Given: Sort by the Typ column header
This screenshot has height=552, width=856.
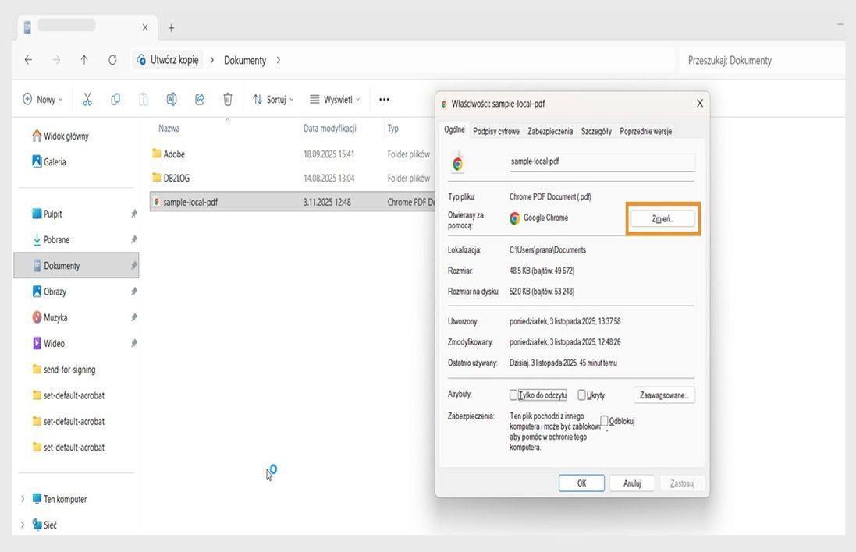Looking at the screenshot, I should point(393,128).
